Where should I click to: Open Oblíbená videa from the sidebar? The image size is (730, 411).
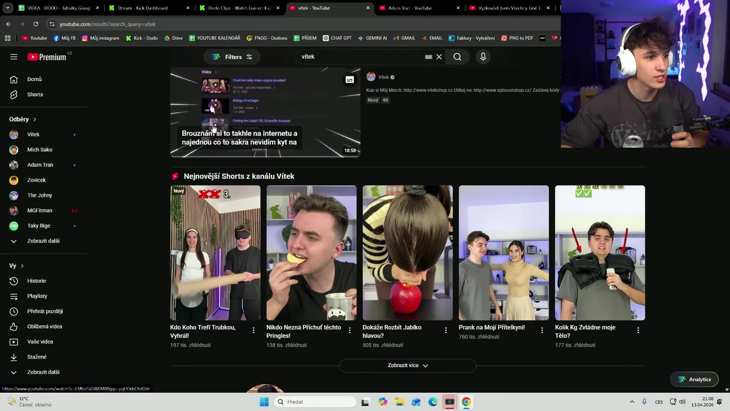[x=43, y=327]
